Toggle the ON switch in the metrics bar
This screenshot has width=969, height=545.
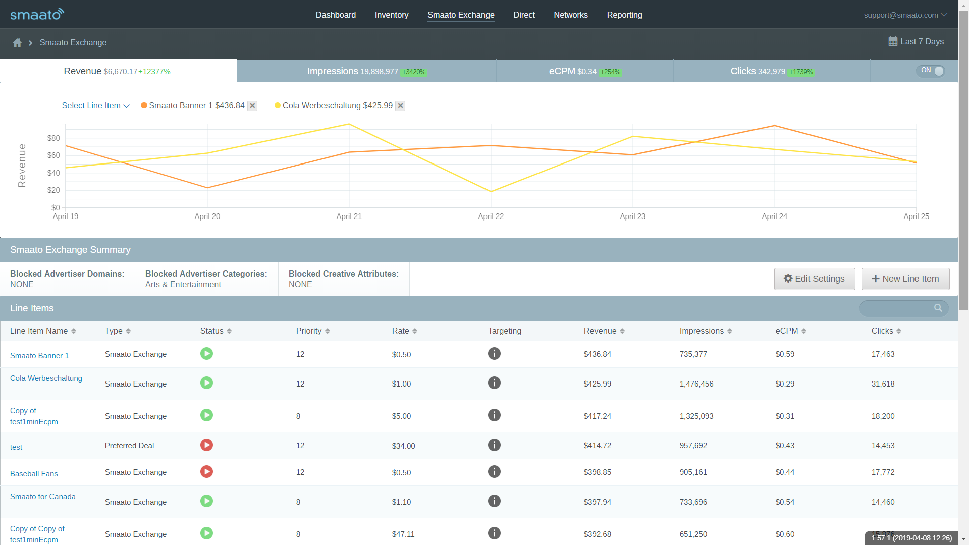point(931,71)
